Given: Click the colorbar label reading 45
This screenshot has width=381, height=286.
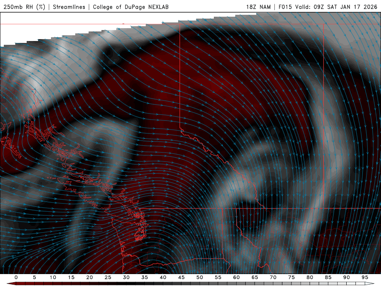Looking at the screenshot, I should click(x=181, y=277).
